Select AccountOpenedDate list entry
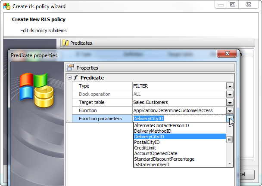The image size is (262, 186). click(x=156, y=153)
